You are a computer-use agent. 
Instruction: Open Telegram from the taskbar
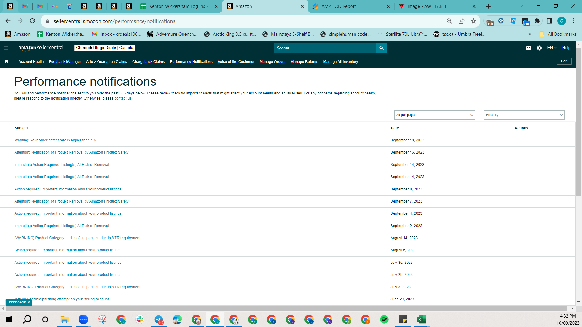159,319
